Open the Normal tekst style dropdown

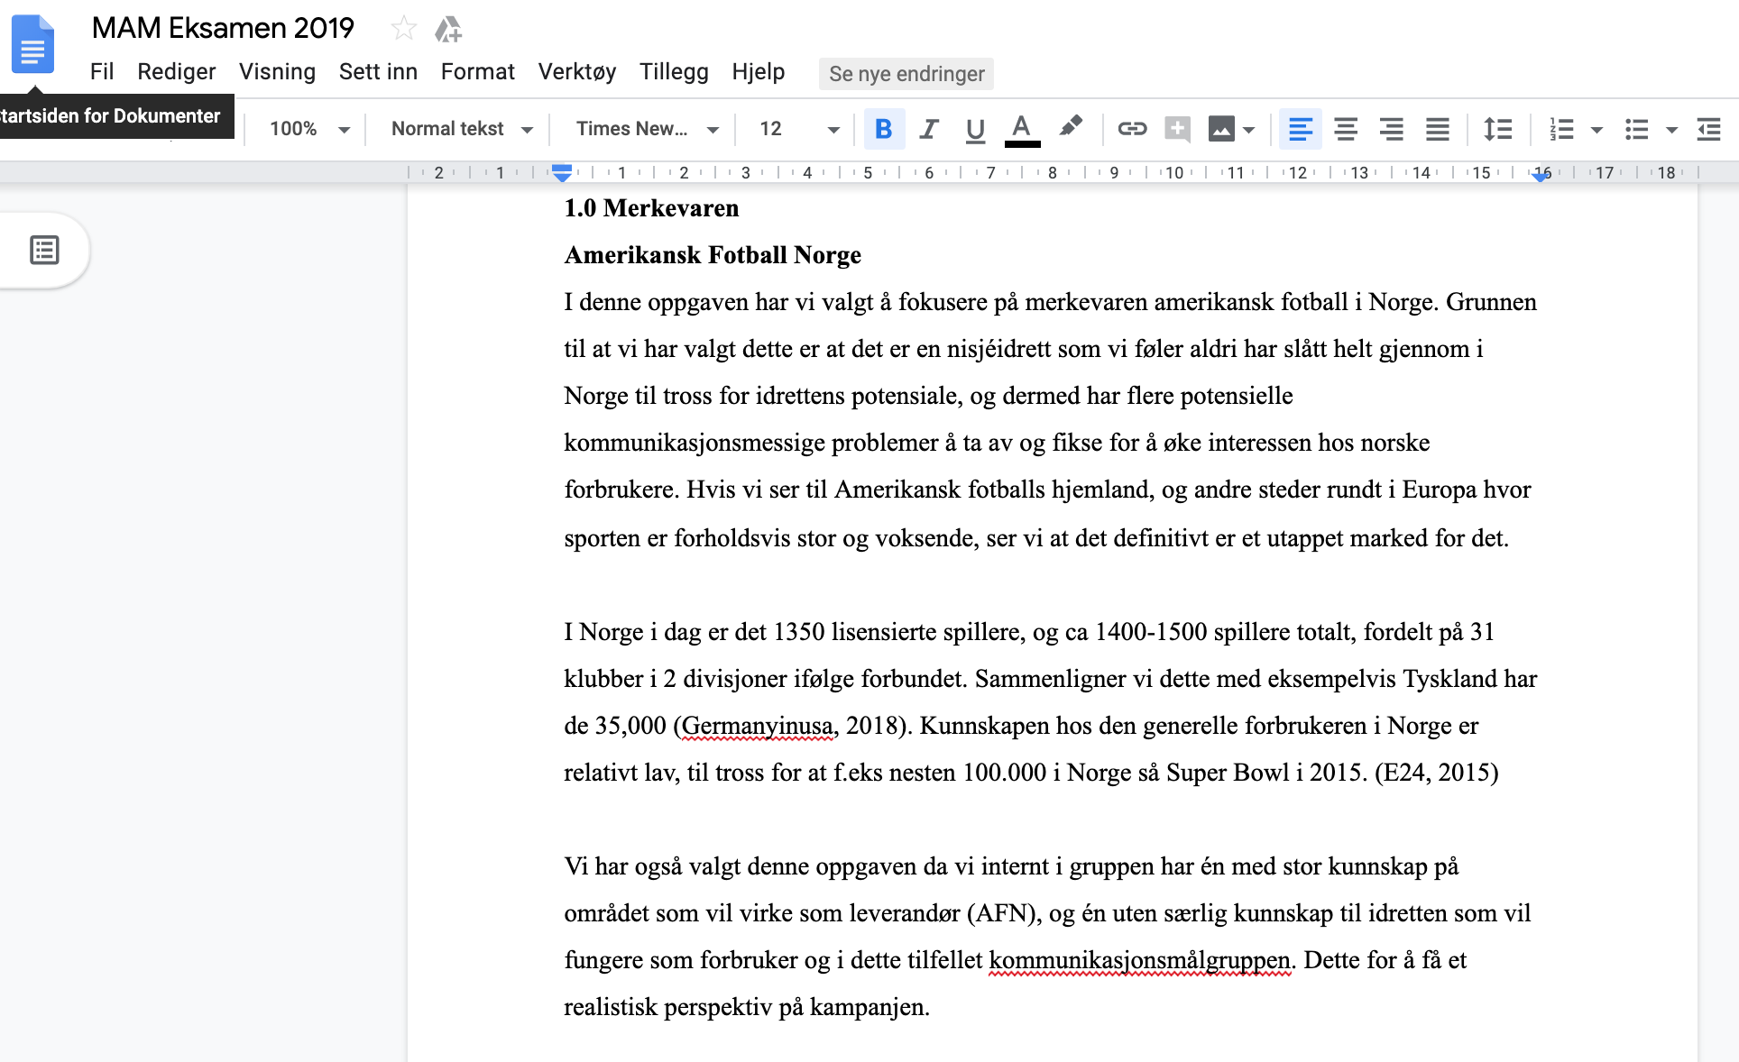[x=462, y=129]
